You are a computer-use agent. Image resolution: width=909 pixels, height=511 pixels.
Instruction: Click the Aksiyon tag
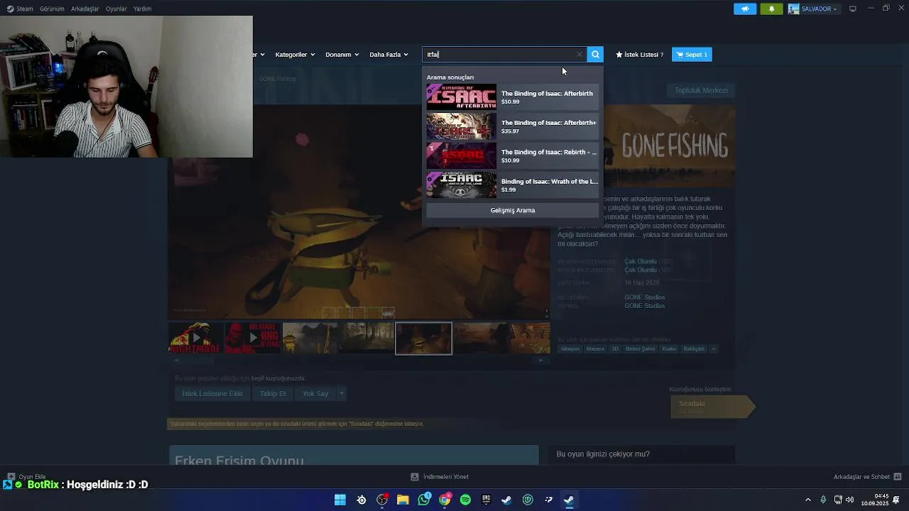coord(570,348)
